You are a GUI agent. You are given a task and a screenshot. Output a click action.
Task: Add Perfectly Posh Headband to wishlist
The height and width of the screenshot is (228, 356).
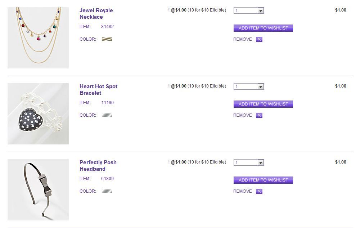pos(263,180)
